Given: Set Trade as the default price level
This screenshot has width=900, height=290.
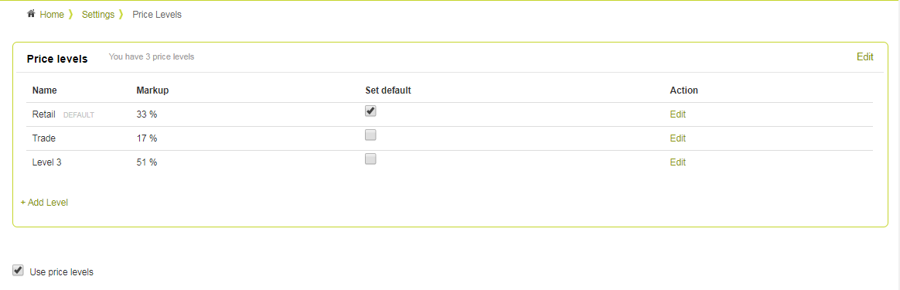Looking at the screenshot, I should coord(371,135).
